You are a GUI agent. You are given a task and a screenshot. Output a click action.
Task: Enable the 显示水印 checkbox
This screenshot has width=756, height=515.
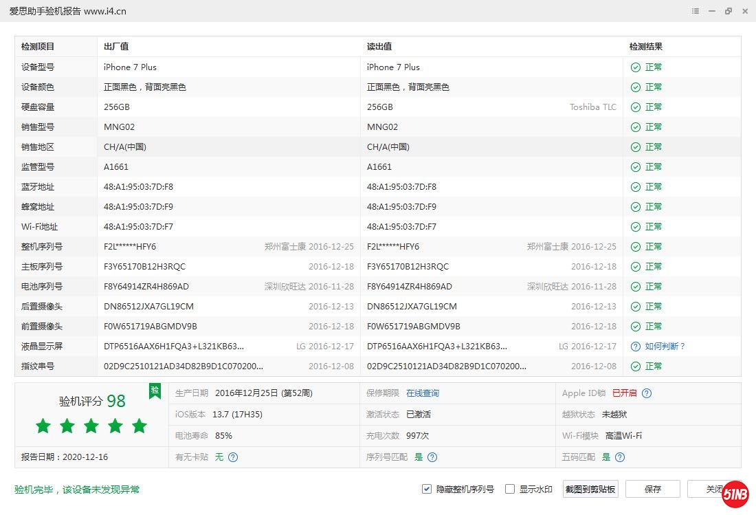tap(510, 489)
